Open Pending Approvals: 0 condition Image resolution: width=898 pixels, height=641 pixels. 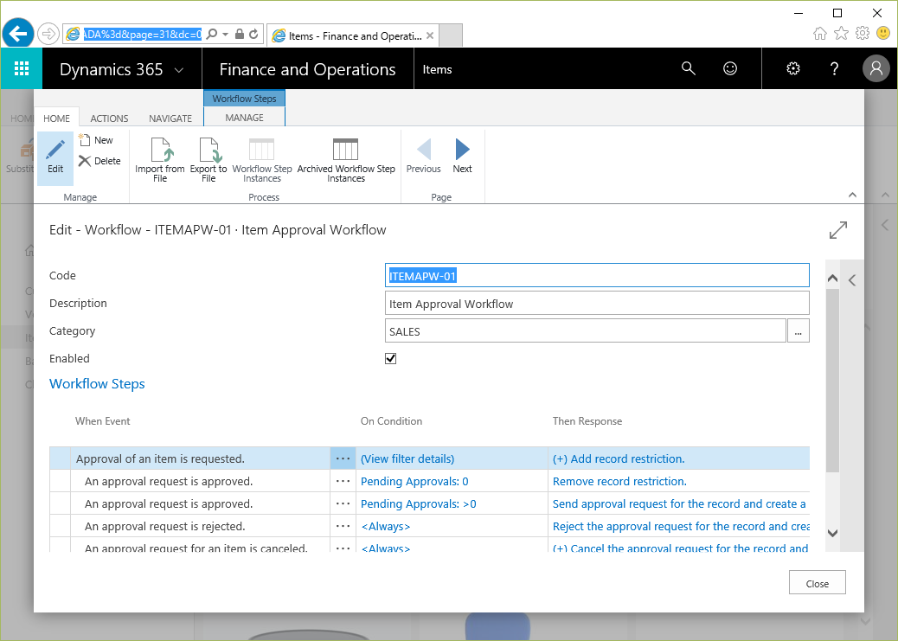[x=414, y=481]
